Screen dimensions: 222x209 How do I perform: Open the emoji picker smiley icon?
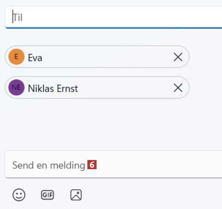(19, 195)
